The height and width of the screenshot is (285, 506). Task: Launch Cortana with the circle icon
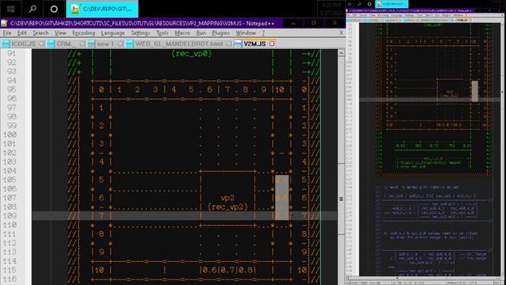54,9
